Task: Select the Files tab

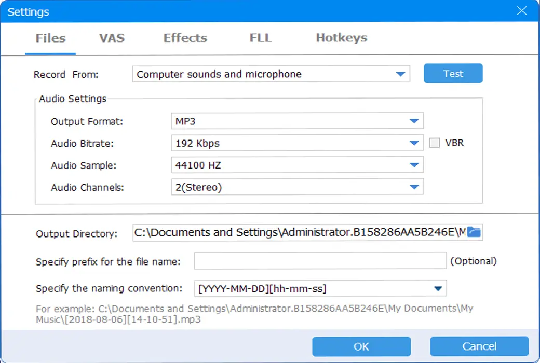Action: coord(51,38)
